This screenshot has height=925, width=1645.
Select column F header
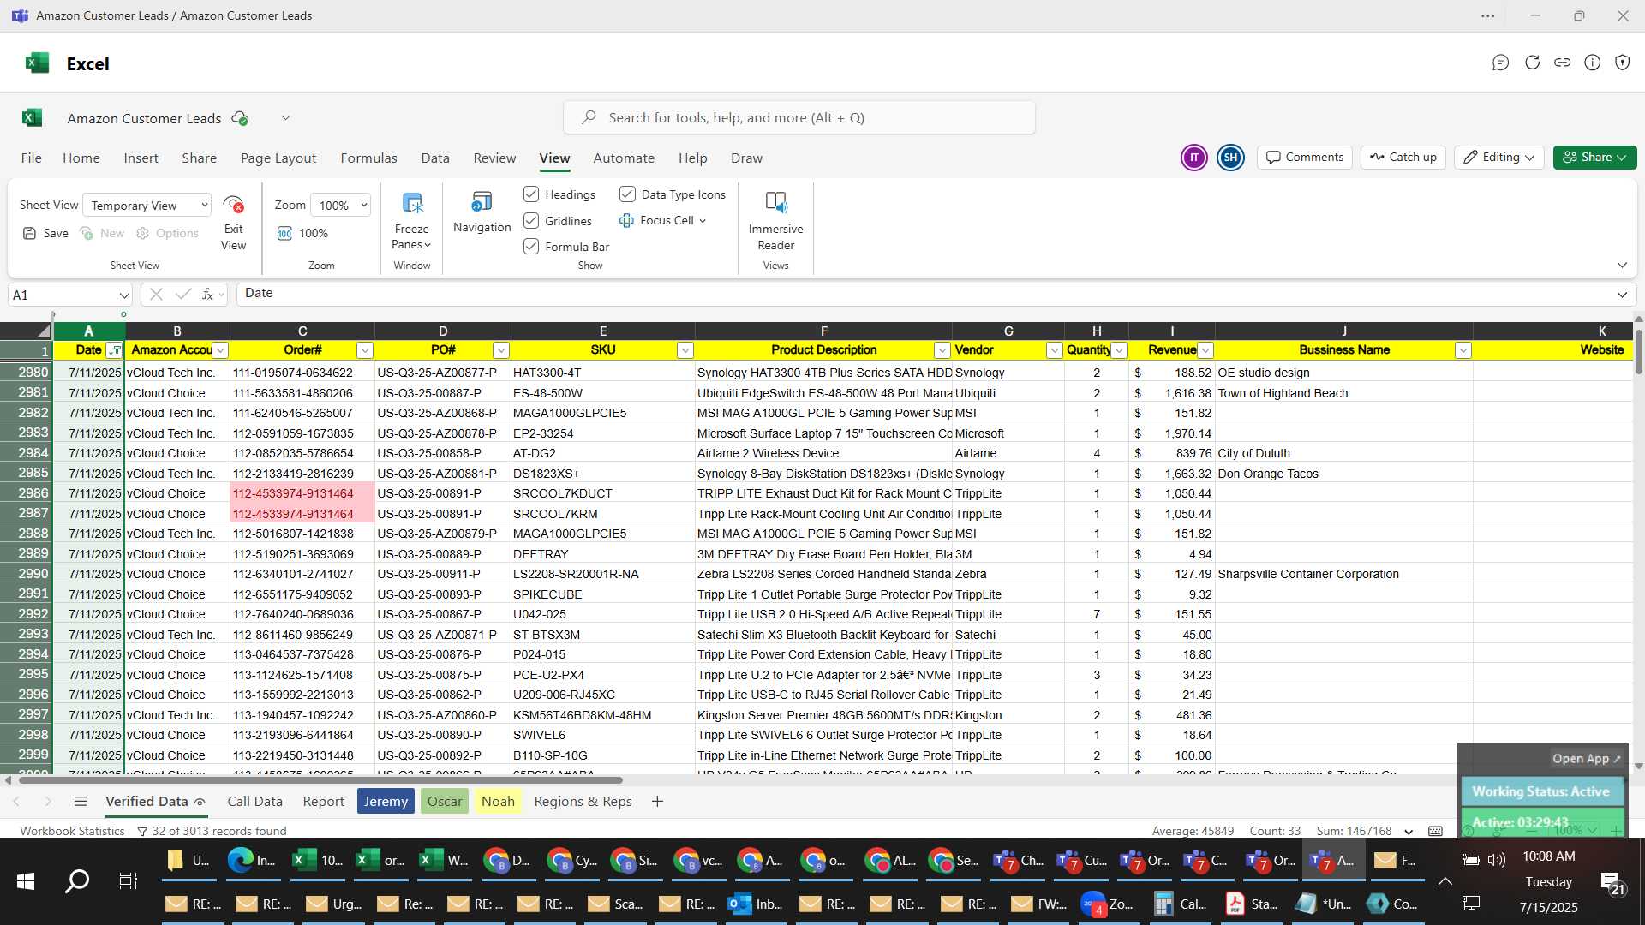coord(823,331)
